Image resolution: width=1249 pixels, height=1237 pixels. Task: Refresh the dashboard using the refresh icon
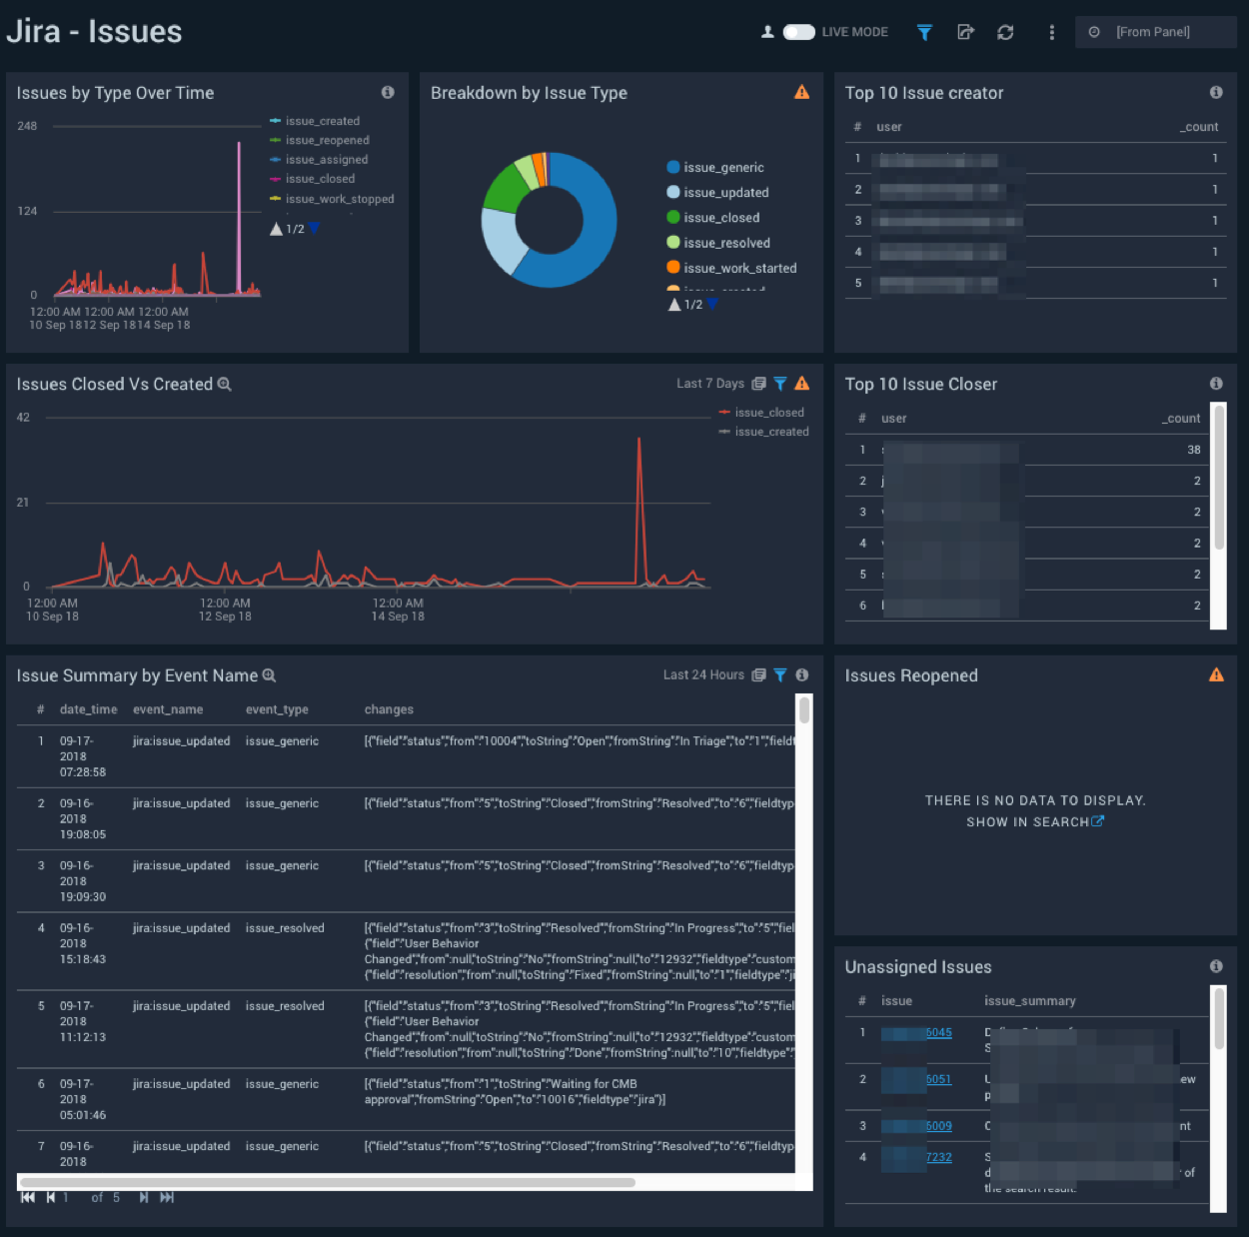1005,32
